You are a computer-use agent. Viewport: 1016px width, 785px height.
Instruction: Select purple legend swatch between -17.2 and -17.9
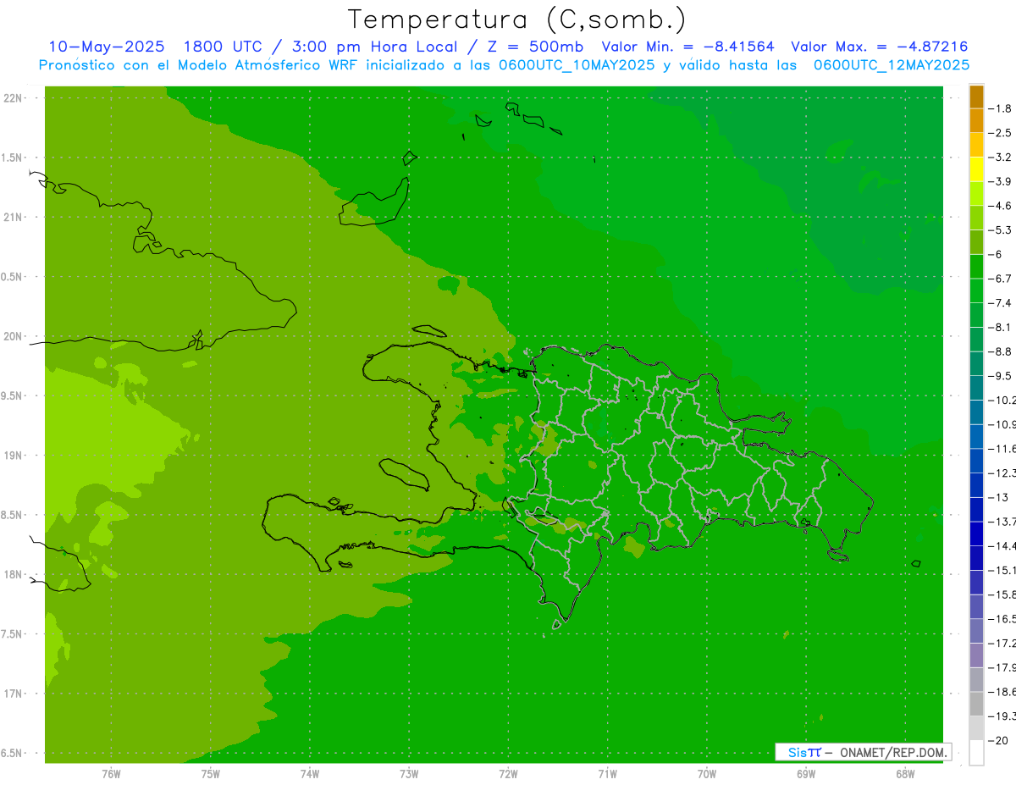point(976,655)
